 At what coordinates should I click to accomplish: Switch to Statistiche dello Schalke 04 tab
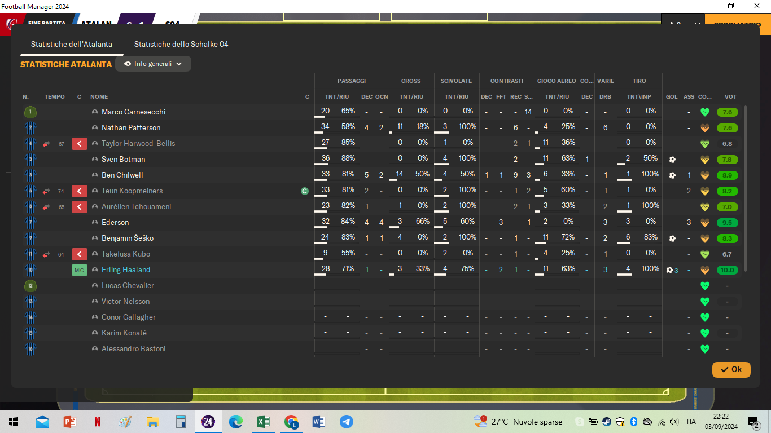point(181,44)
